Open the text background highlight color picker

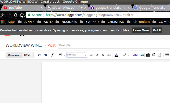126,55
